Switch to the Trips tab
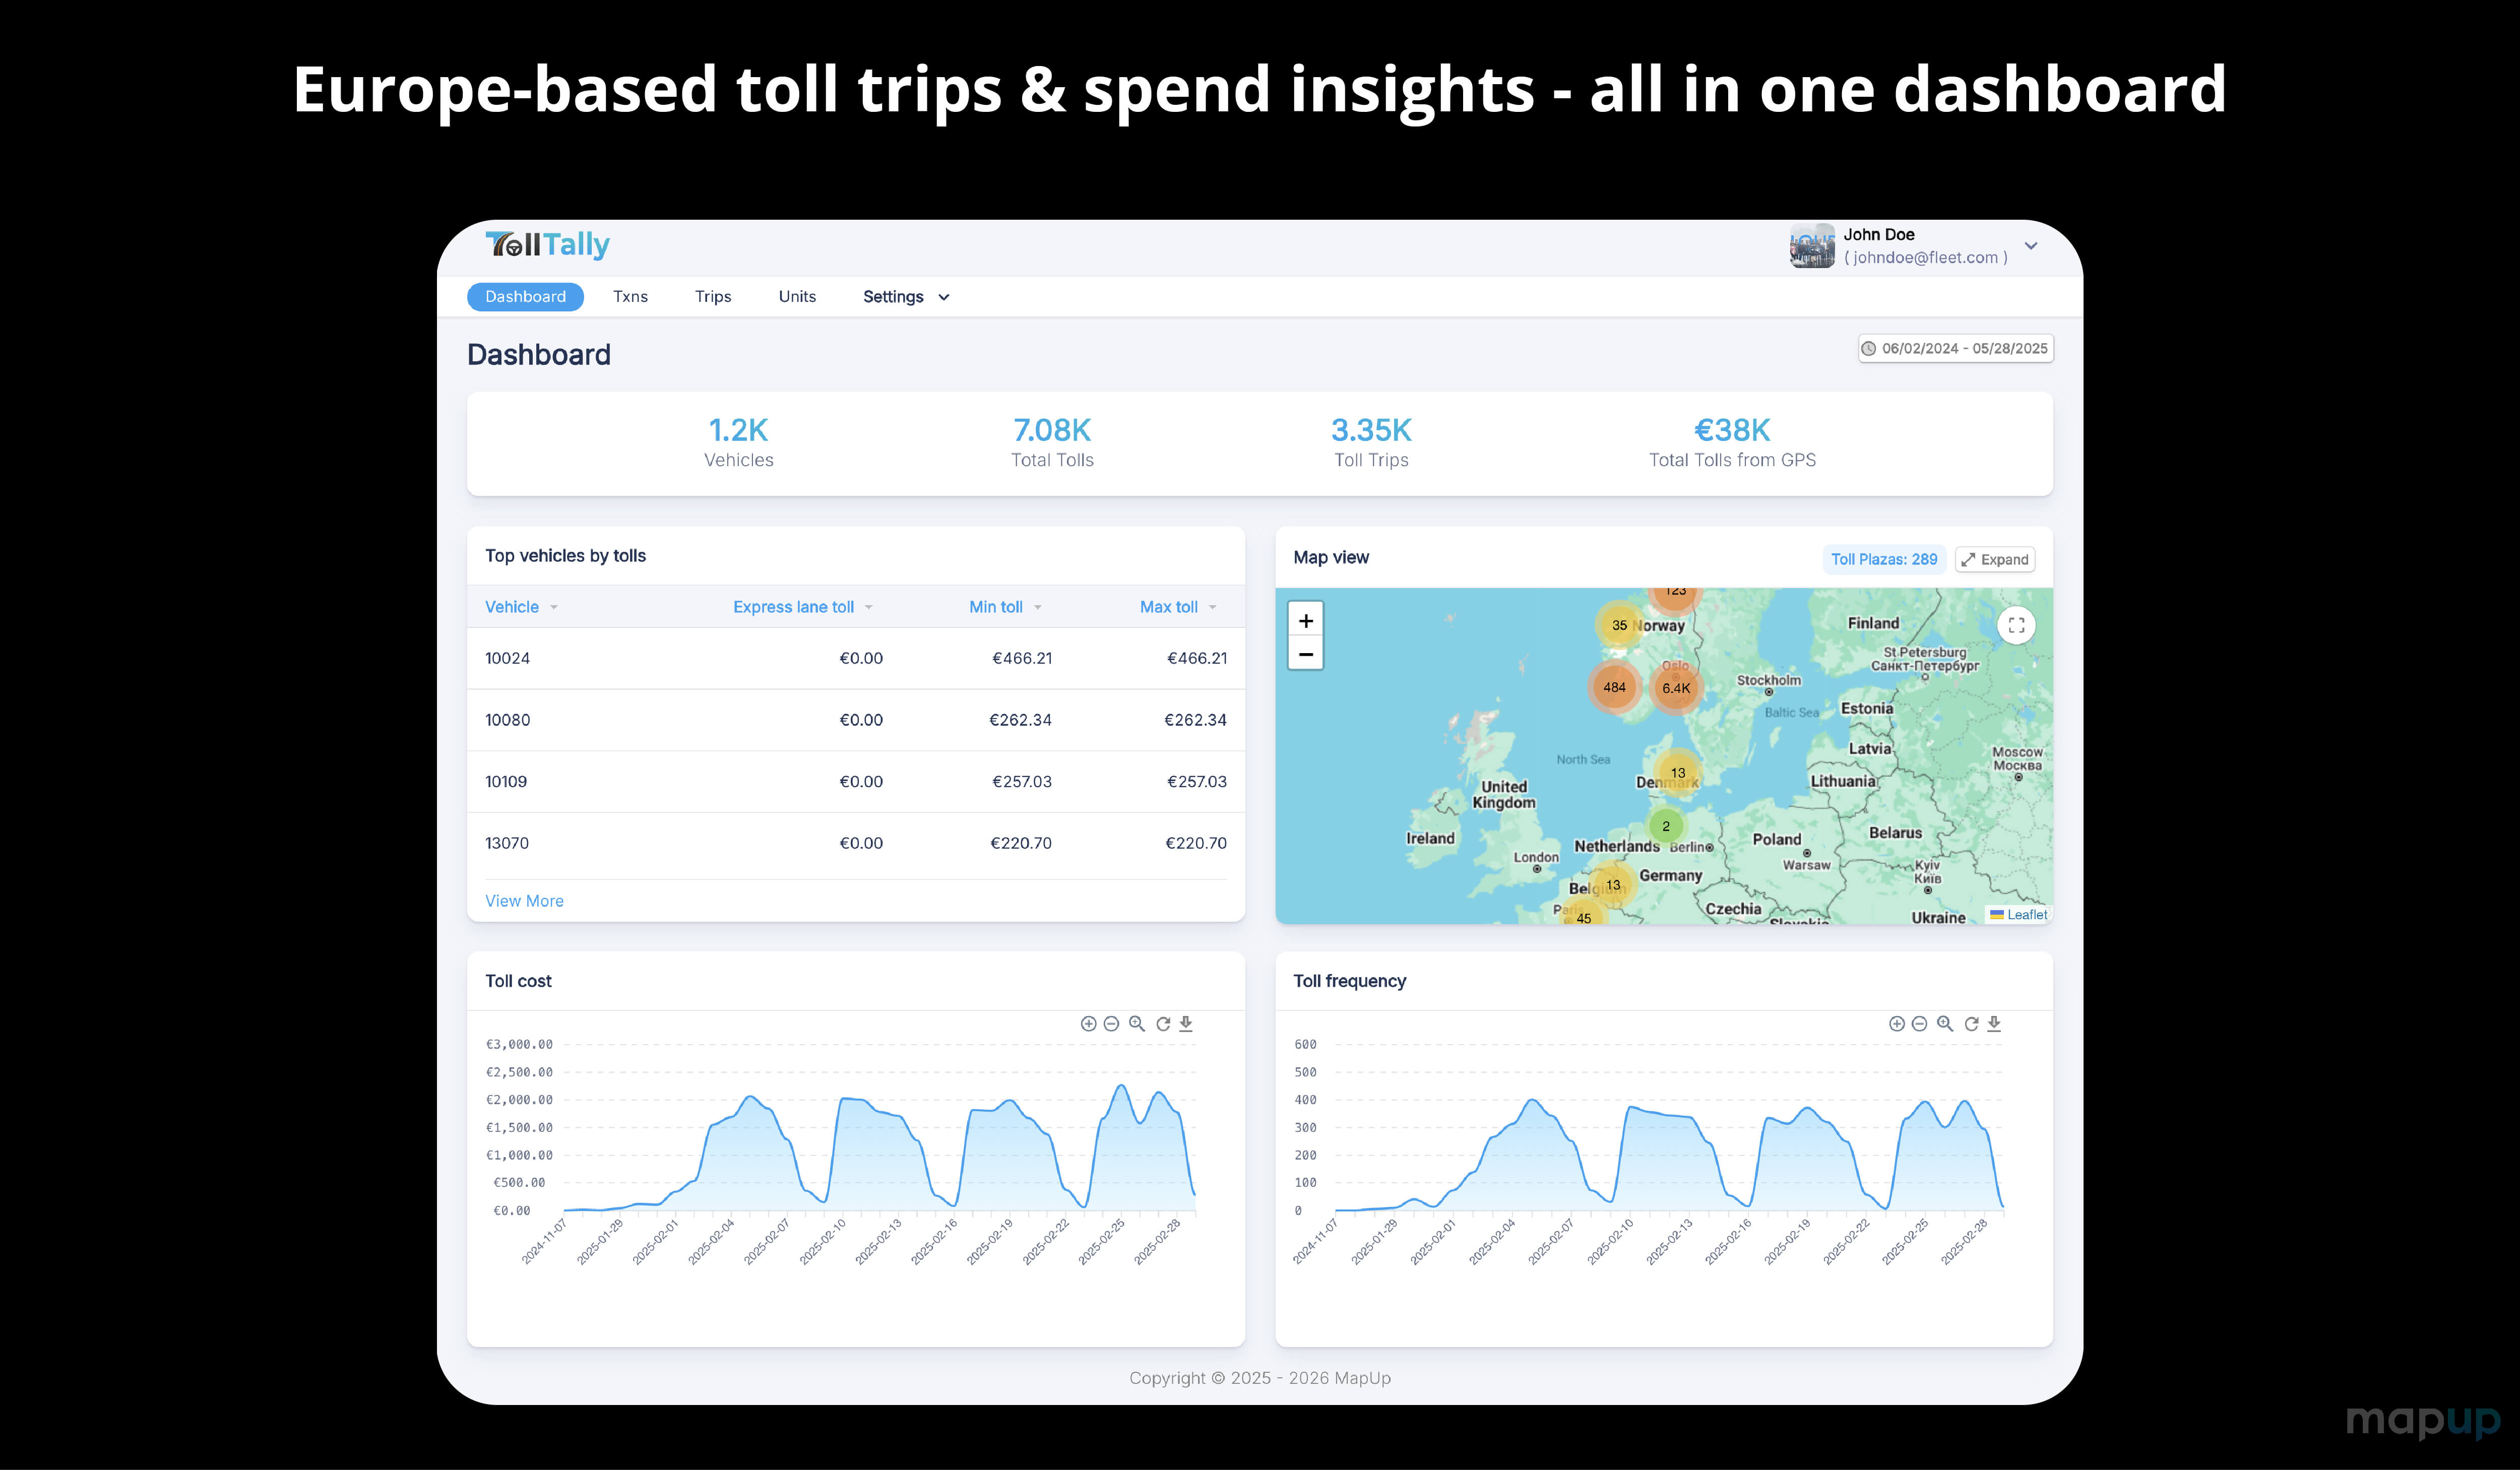Image resolution: width=2520 pixels, height=1470 pixels. (x=713, y=297)
